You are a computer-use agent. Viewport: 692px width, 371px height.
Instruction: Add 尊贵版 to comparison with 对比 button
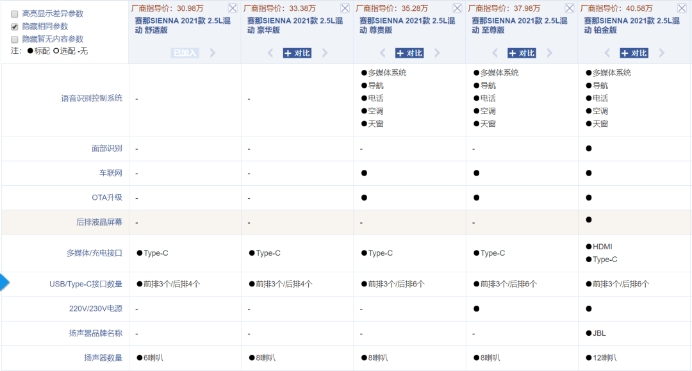pos(409,53)
